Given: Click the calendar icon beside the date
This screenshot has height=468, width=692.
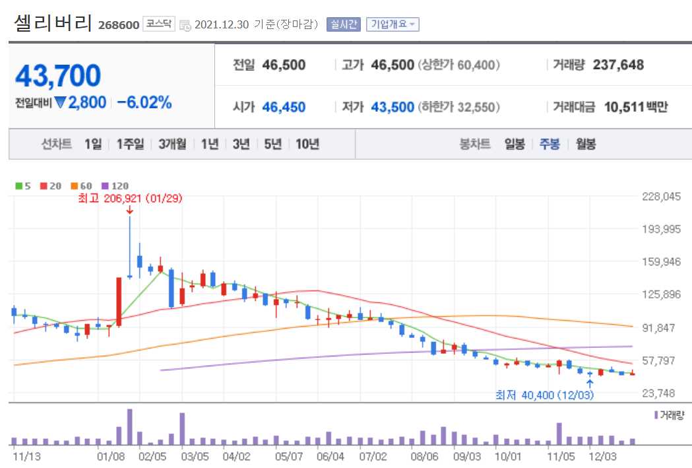Looking at the screenshot, I should pos(185,25).
